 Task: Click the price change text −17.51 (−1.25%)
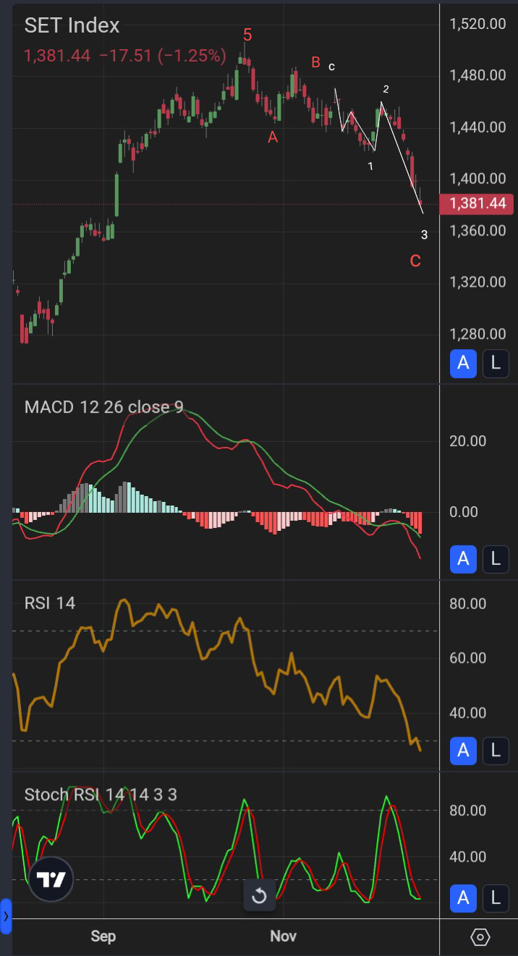click(x=162, y=55)
